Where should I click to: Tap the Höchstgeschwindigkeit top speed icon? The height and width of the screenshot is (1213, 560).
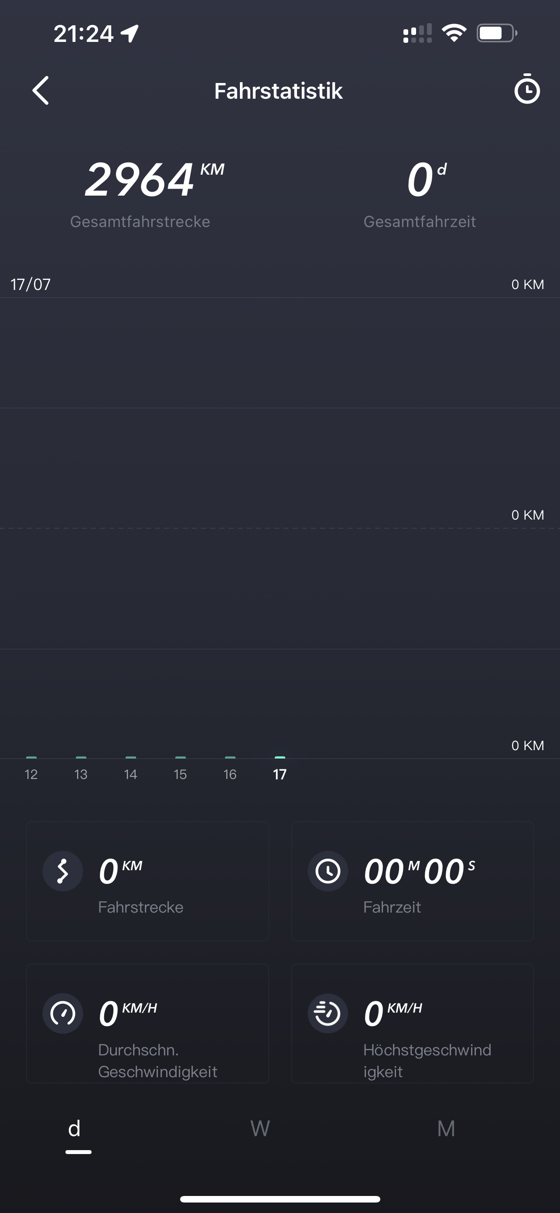tap(328, 1013)
